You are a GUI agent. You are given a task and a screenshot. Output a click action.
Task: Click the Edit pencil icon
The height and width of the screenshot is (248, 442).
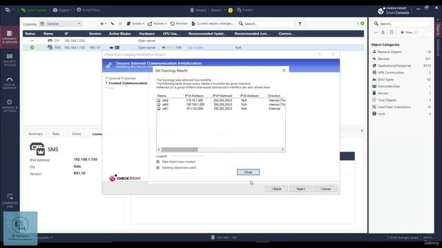pos(113,23)
